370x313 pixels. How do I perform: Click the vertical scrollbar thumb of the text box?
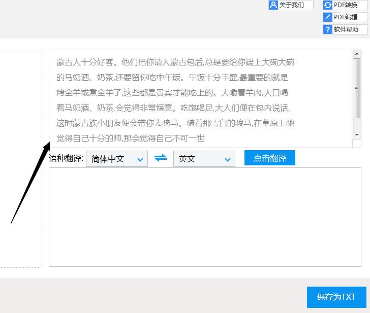(357, 88)
